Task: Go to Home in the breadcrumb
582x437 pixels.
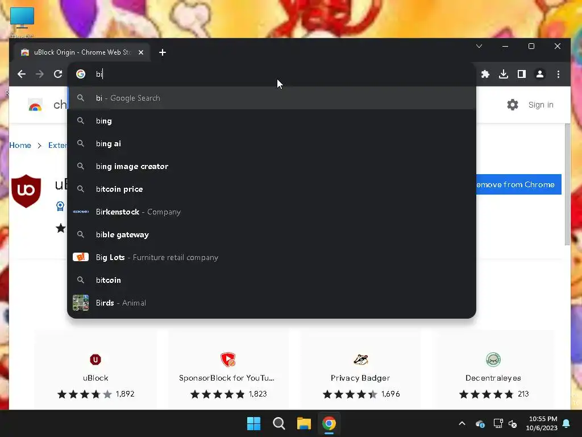Action: point(20,145)
